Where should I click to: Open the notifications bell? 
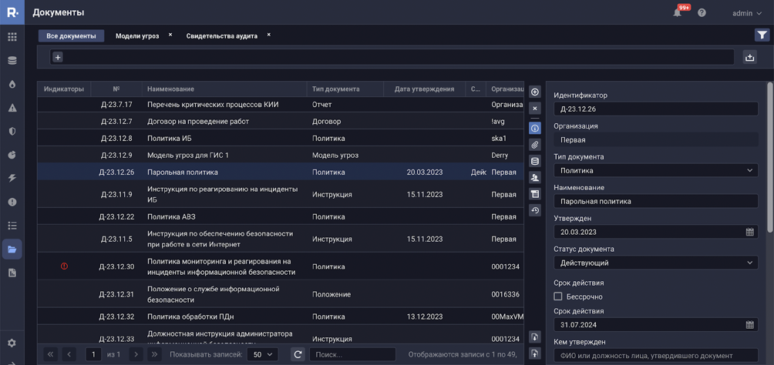tap(678, 12)
